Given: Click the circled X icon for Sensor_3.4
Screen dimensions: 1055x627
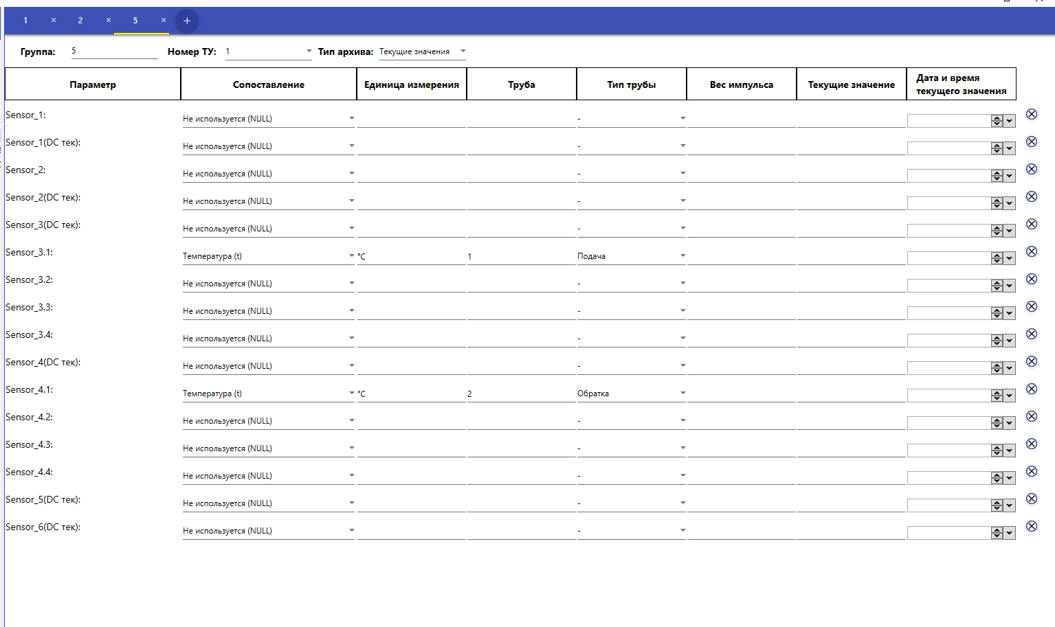Looking at the screenshot, I should [x=1032, y=334].
